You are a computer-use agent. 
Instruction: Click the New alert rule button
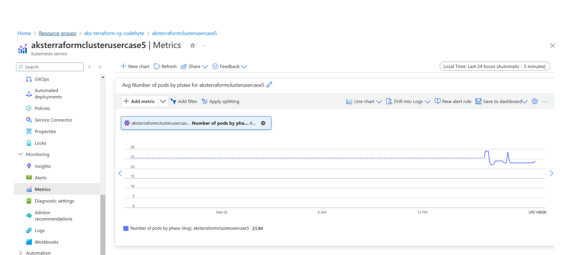click(x=453, y=101)
